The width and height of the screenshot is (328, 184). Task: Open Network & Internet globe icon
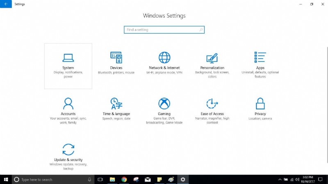[164, 57]
